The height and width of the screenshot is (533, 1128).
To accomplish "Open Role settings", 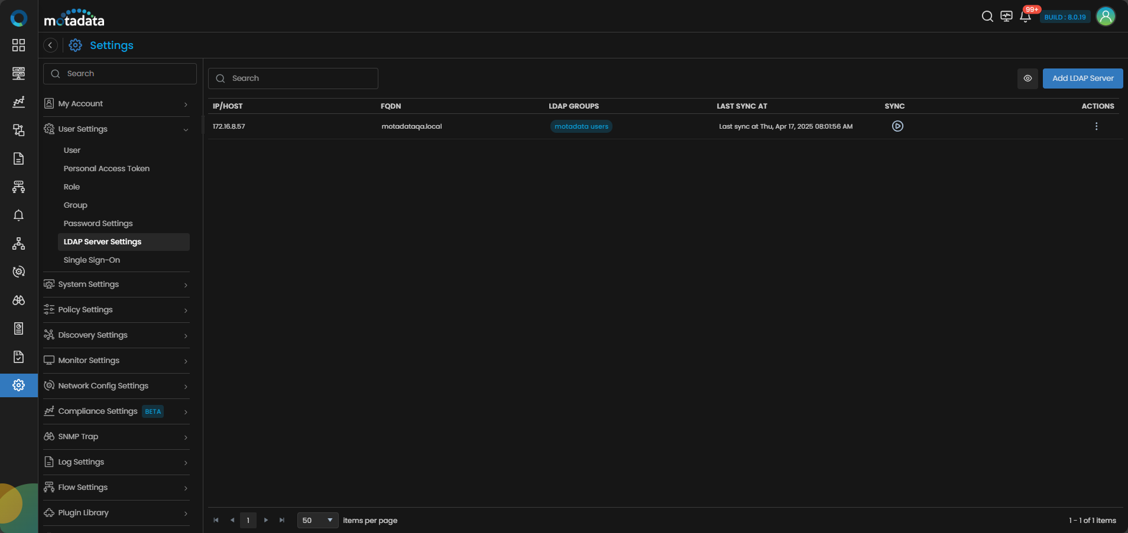I will 72,187.
